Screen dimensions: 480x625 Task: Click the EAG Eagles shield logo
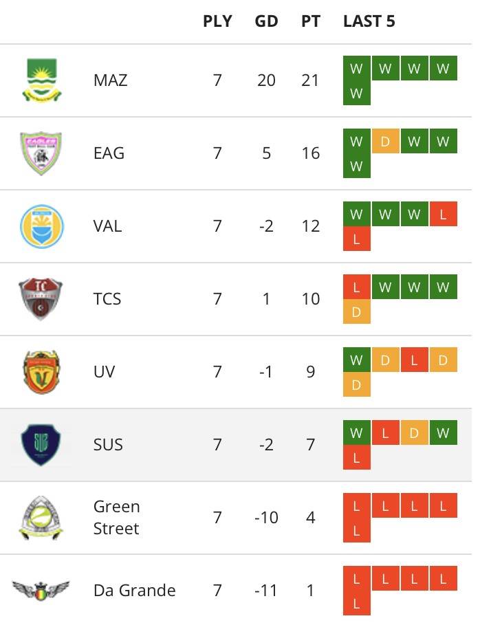(x=41, y=153)
